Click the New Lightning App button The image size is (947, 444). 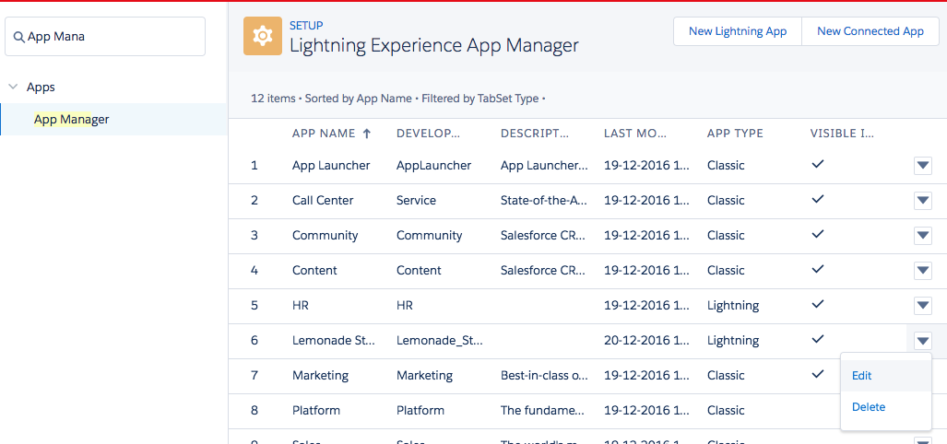[x=737, y=31]
